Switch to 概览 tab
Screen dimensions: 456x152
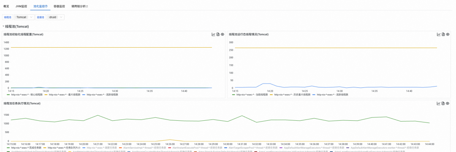pos(6,6)
